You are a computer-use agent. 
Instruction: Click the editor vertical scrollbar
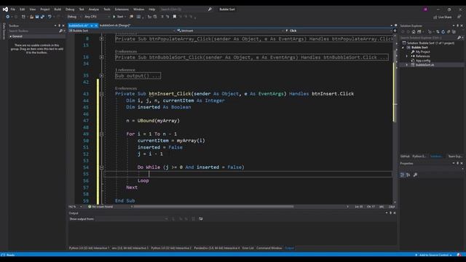coord(395,119)
